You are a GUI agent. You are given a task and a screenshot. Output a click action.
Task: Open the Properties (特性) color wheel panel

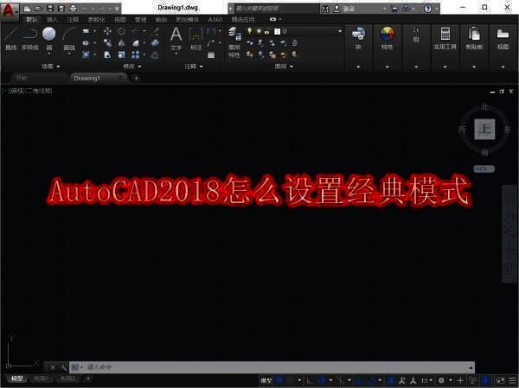point(387,39)
